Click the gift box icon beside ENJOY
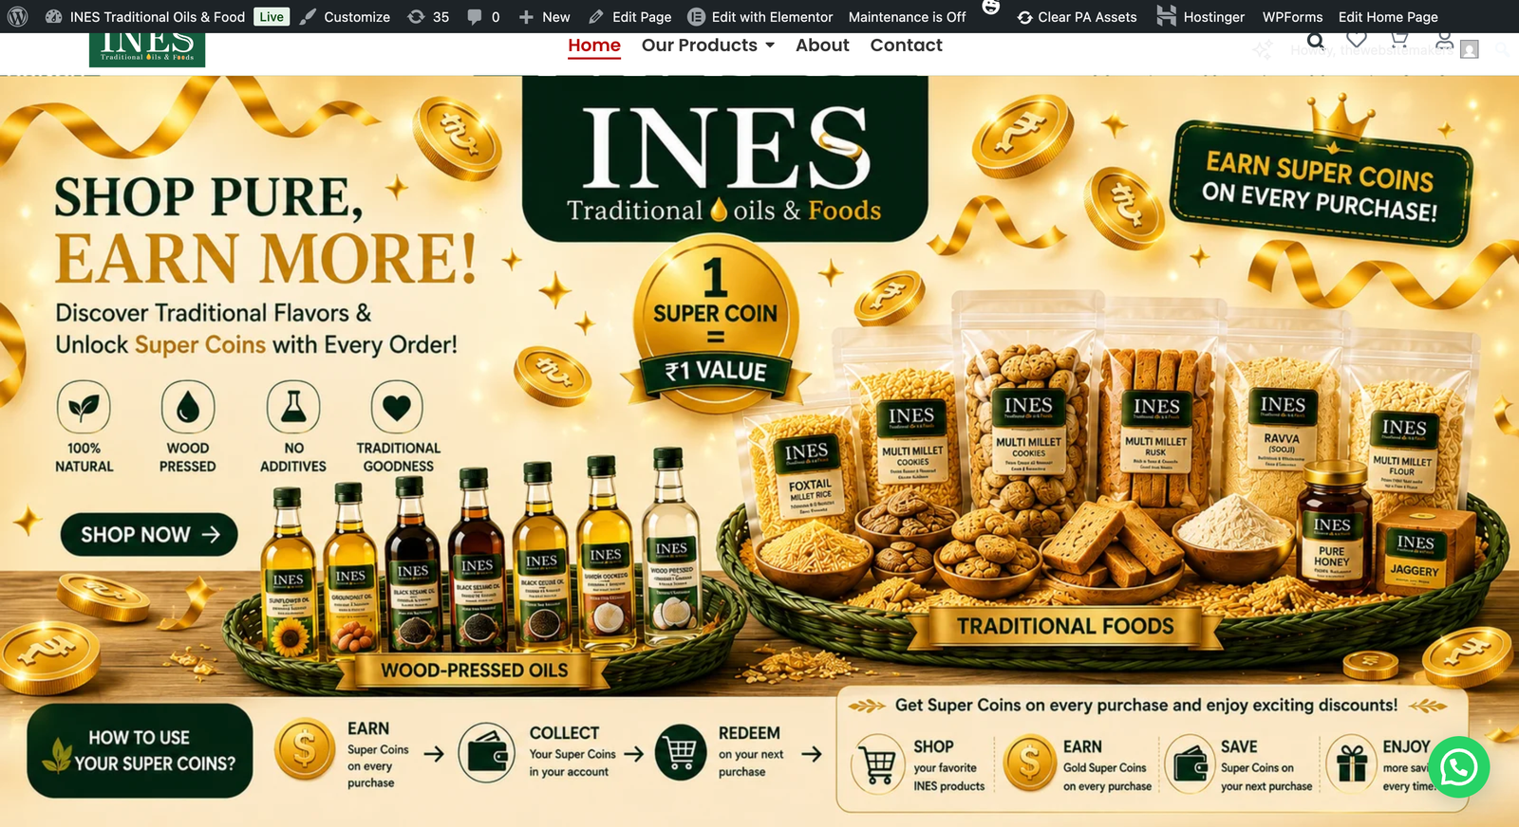The height and width of the screenshot is (827, 1519). click(1352, 763)
